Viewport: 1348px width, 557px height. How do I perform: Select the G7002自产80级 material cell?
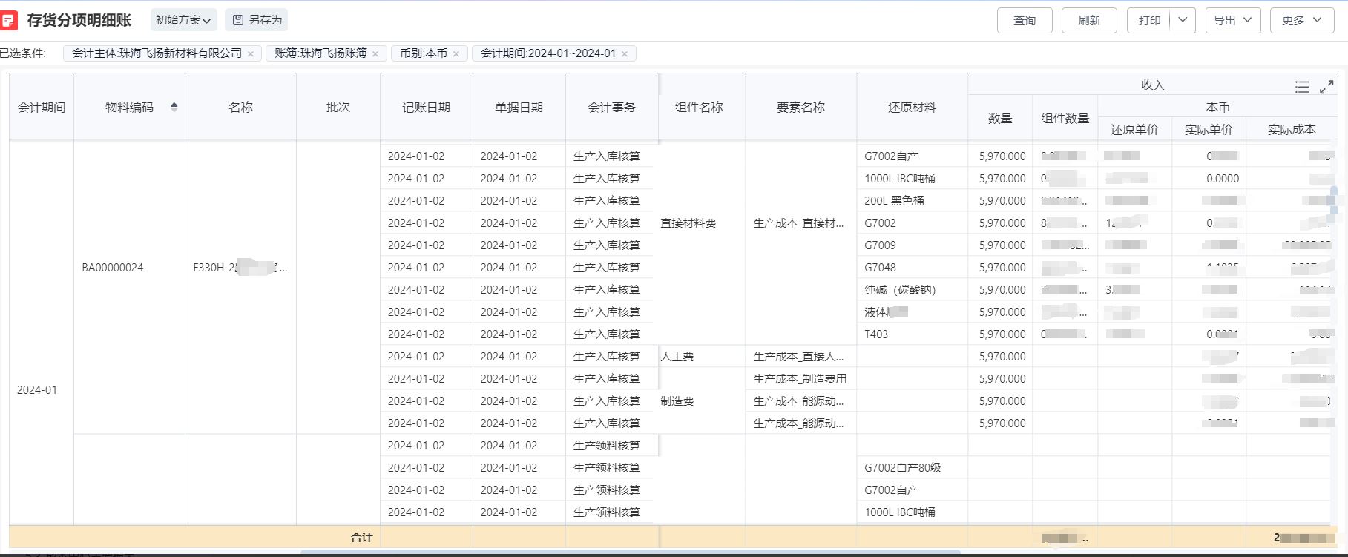(x=902, y=467)
